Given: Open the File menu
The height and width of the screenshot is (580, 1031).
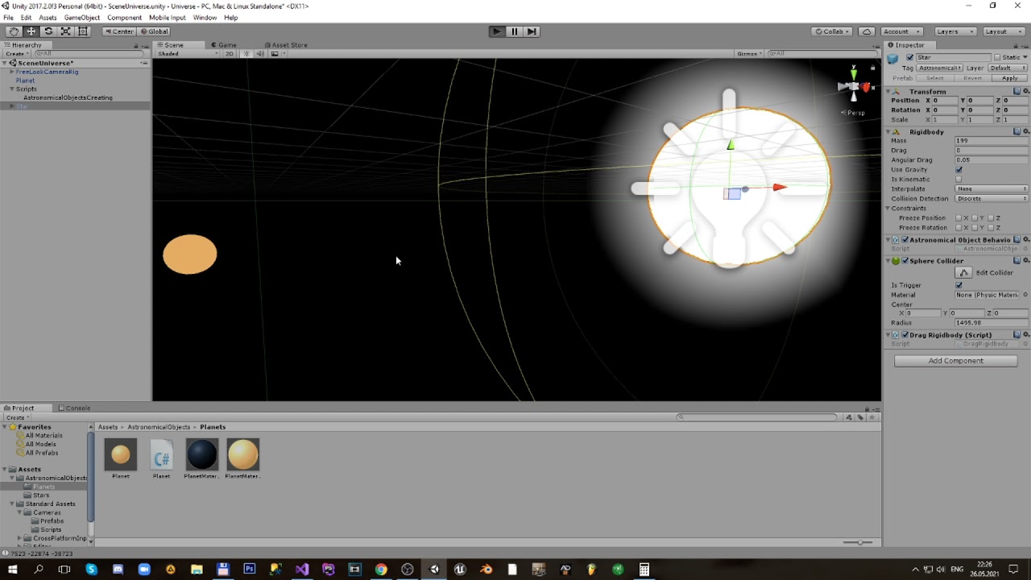Looking at the screenshot, I should pyautogui.click(x=8, y=18).
